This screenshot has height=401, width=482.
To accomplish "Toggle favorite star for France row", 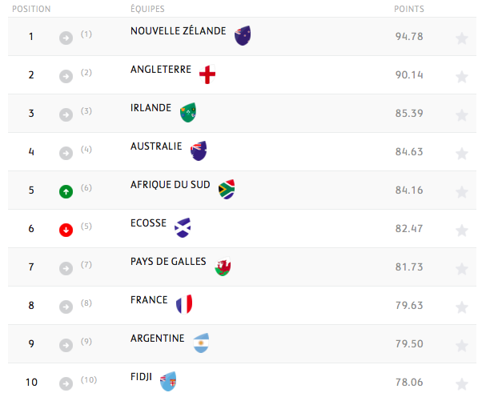I will click(x=462, y=307).
